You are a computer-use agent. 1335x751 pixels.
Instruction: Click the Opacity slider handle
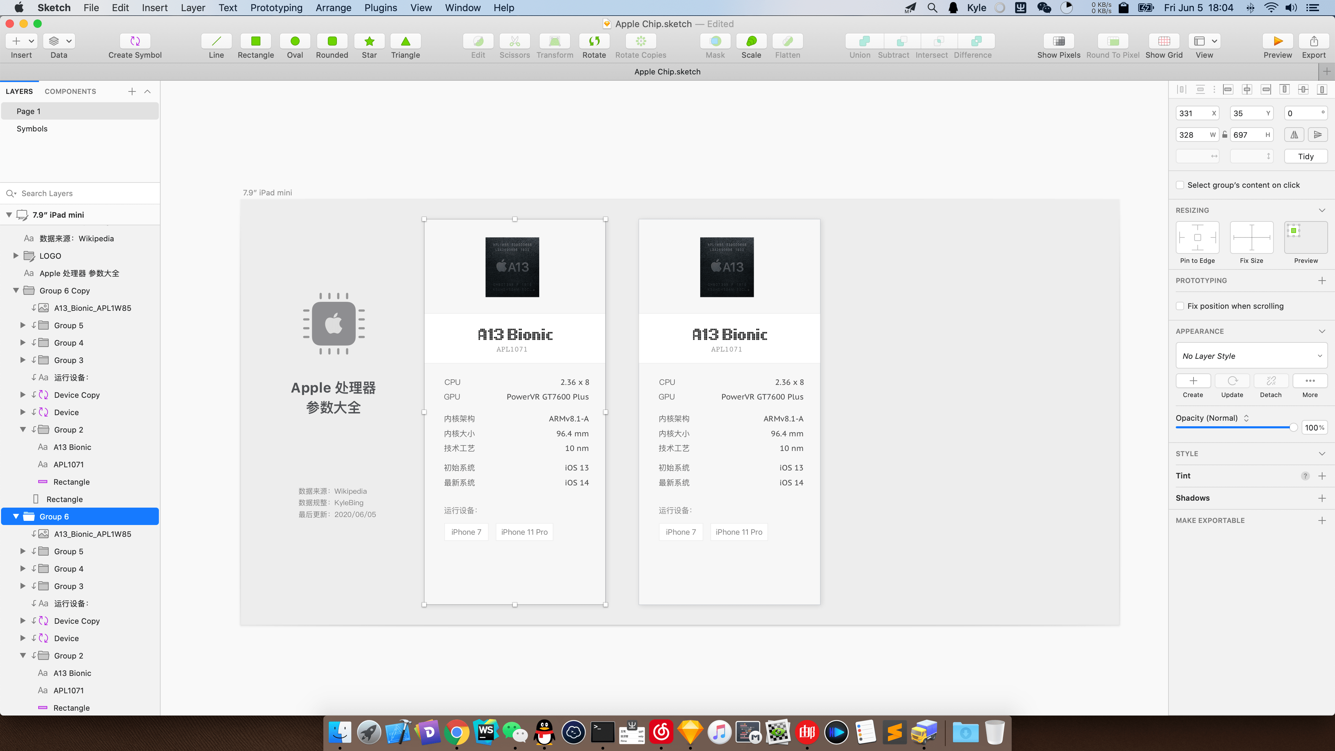(x=1293, y=428)
